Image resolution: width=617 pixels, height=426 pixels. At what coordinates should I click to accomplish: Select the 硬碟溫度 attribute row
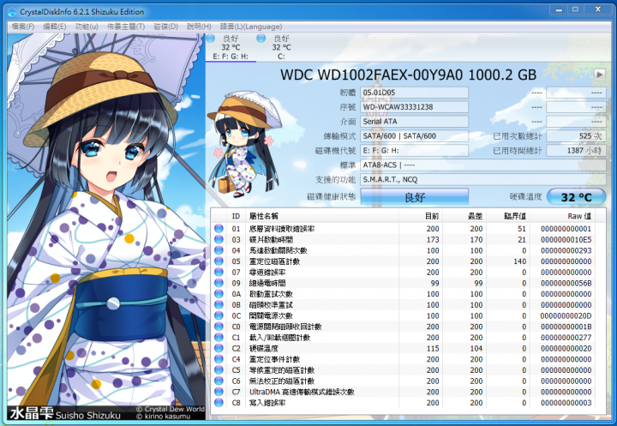point(403,349)
